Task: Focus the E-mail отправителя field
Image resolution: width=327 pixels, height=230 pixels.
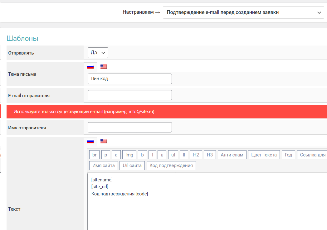Action: (x=129, y=95)
